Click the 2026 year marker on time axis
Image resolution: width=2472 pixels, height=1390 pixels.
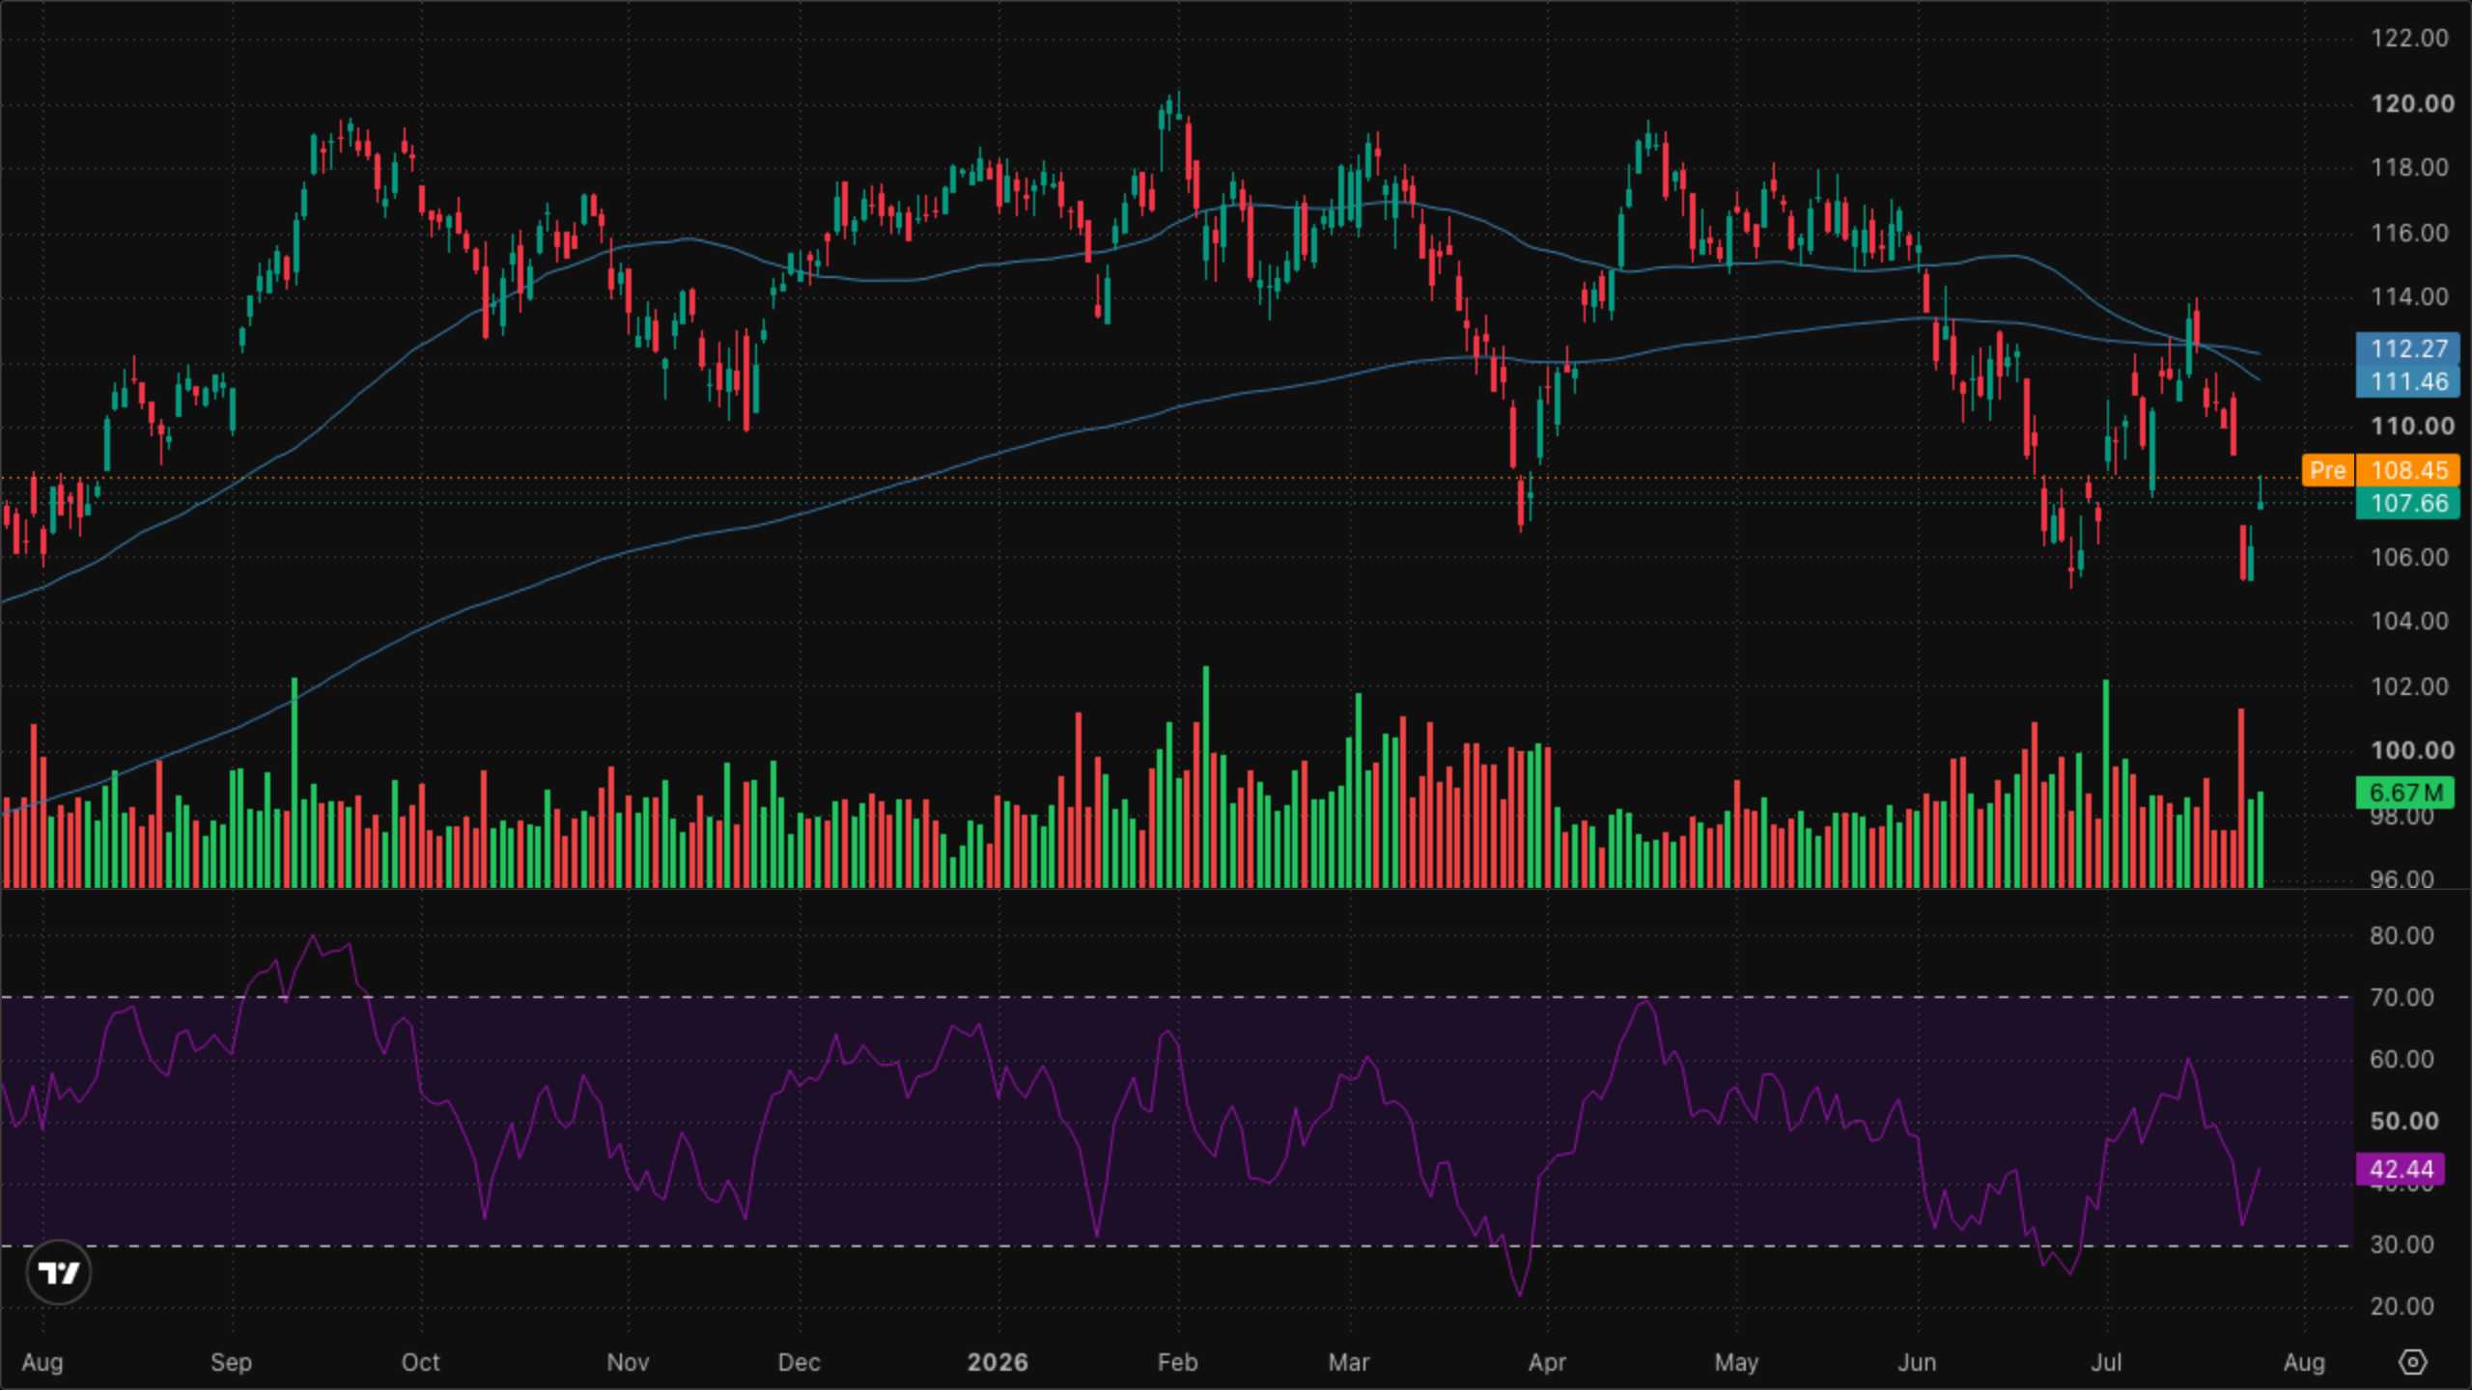point(997,1362)
